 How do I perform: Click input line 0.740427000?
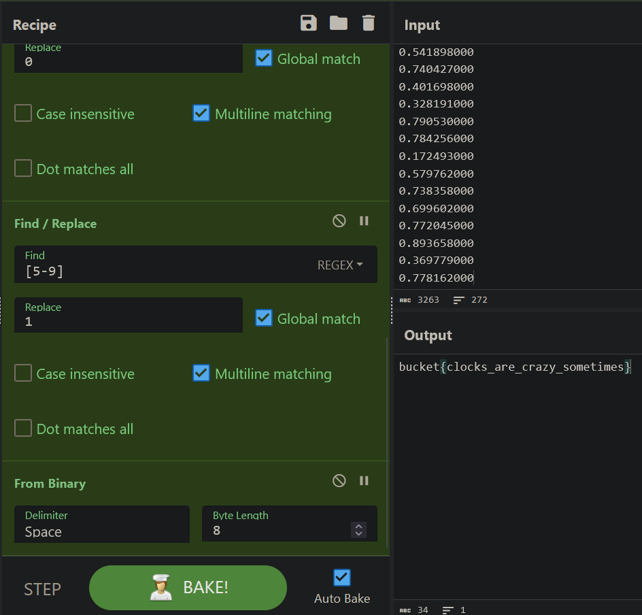[x=436, y=69]
